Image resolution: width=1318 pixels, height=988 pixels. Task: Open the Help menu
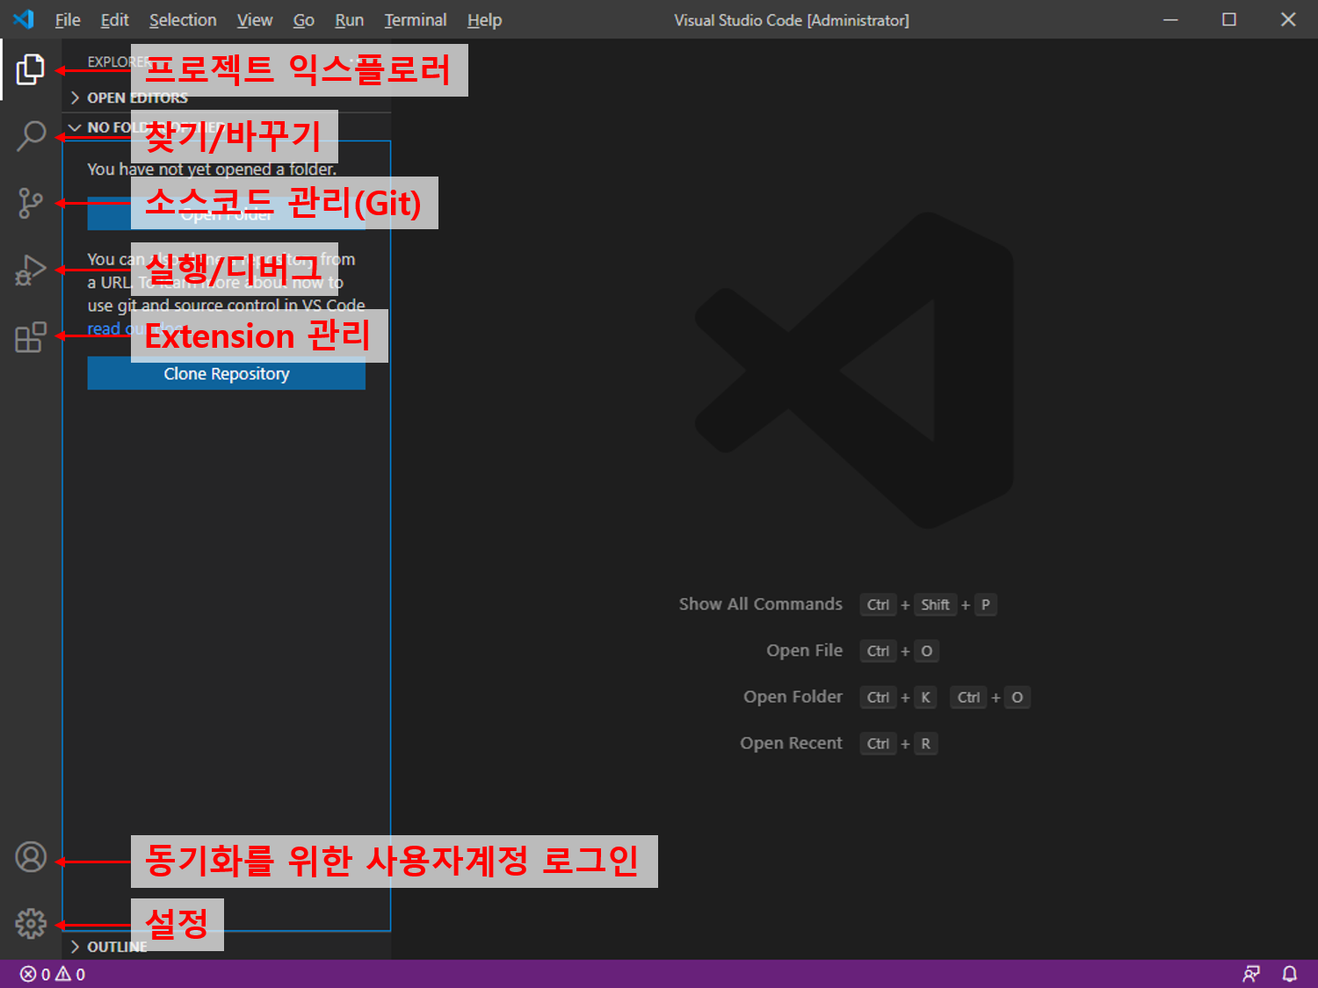483,20
